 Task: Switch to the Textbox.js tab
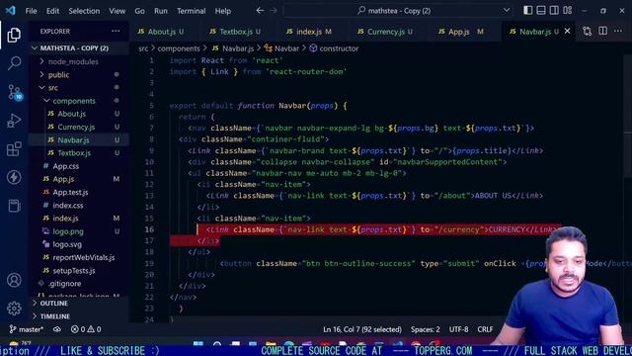235,32
